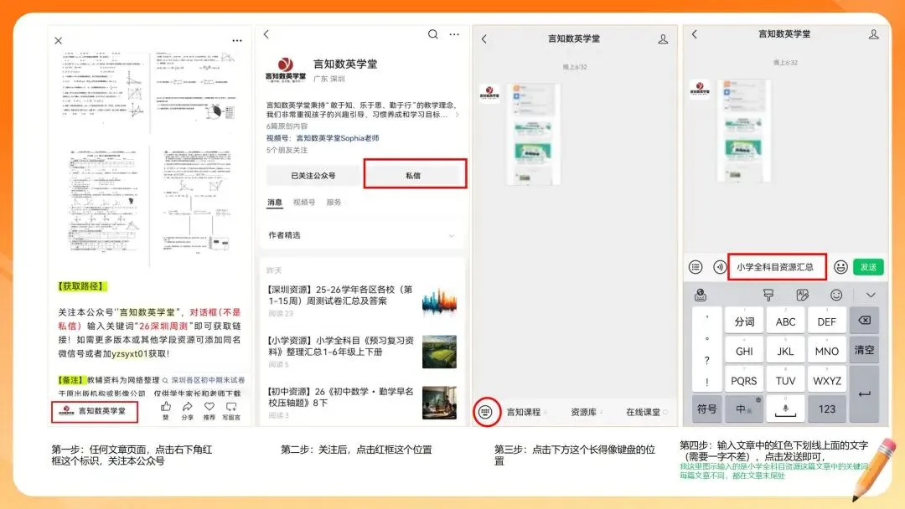The width and height of the screenshot is (905, 509).
Task: Click the 私信 button
Action: [x=415, y=175]
